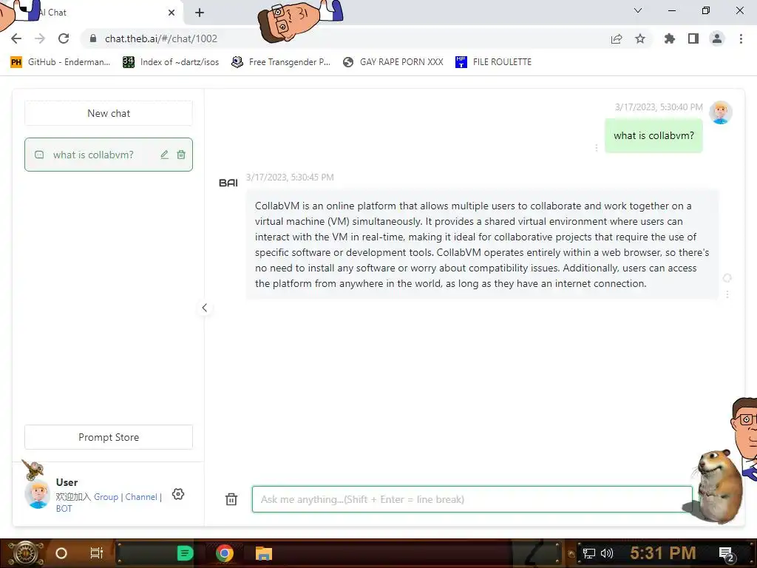The width and height of the screenshot is (757, 568).
Task: Collapse the sidebar with chevron
Action: point(205,308)
